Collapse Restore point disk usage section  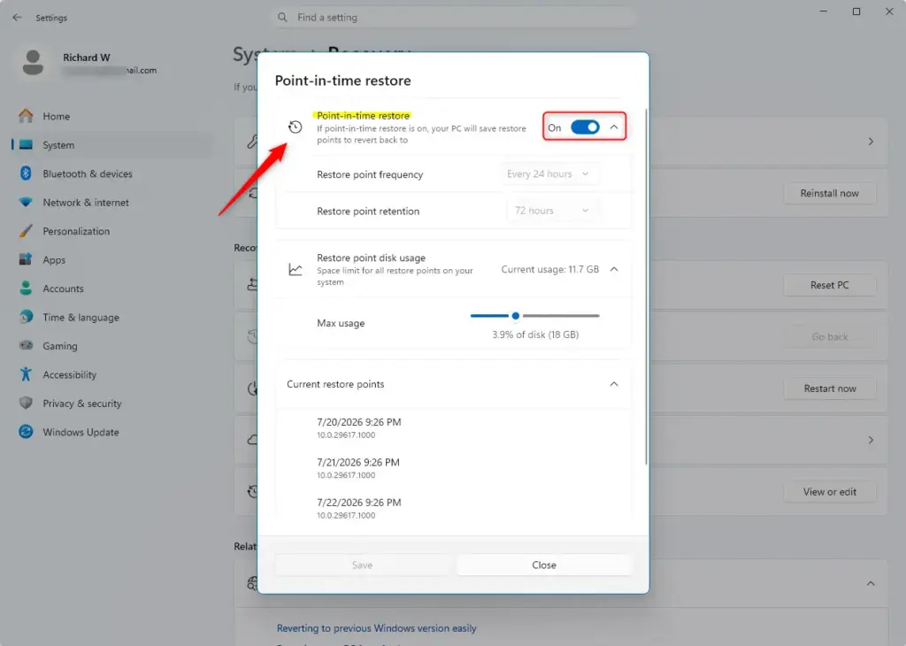click(614, 269)
